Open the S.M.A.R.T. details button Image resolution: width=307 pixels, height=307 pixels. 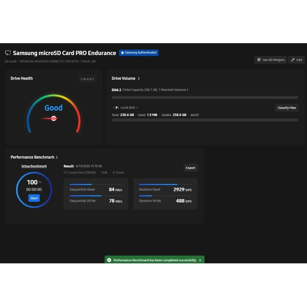pos(87,79)
